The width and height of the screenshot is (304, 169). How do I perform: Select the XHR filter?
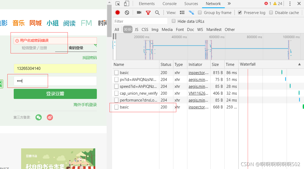[128, 30]
